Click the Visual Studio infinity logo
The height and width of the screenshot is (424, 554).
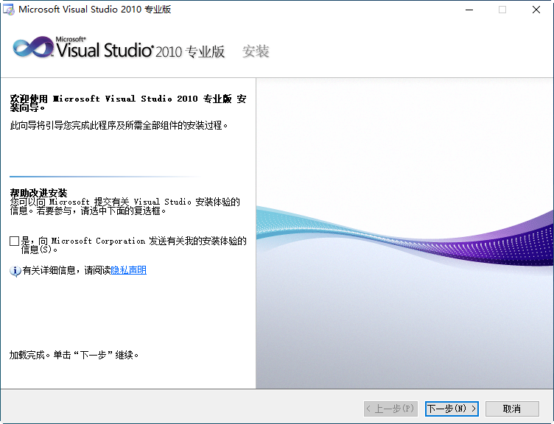click(x=33, y=47)
